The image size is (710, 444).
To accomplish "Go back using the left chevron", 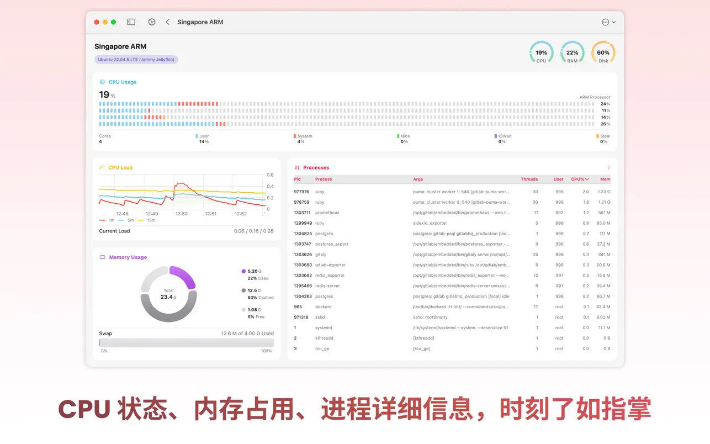I will pos(168,22).
